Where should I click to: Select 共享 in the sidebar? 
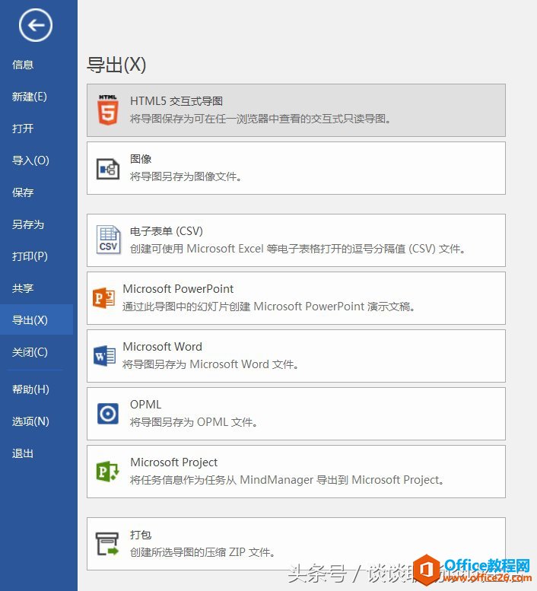click(23, 288)
